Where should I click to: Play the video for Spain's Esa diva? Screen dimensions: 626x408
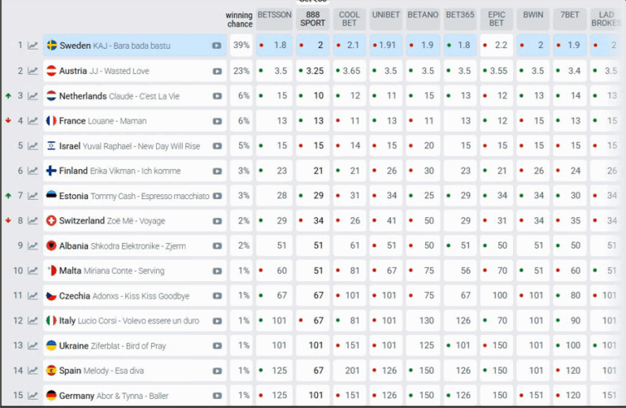[x=217, y=371]
